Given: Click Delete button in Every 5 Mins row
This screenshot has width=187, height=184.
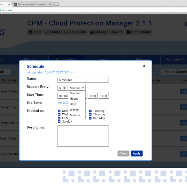Looking at the screenshot, I should 183,91.
